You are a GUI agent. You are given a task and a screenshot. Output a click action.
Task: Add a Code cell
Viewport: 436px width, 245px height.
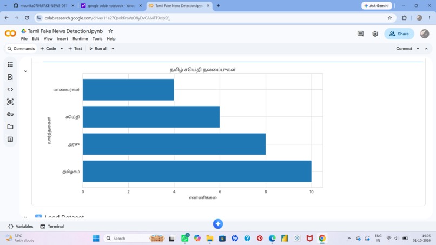click(x=48, y=49)
